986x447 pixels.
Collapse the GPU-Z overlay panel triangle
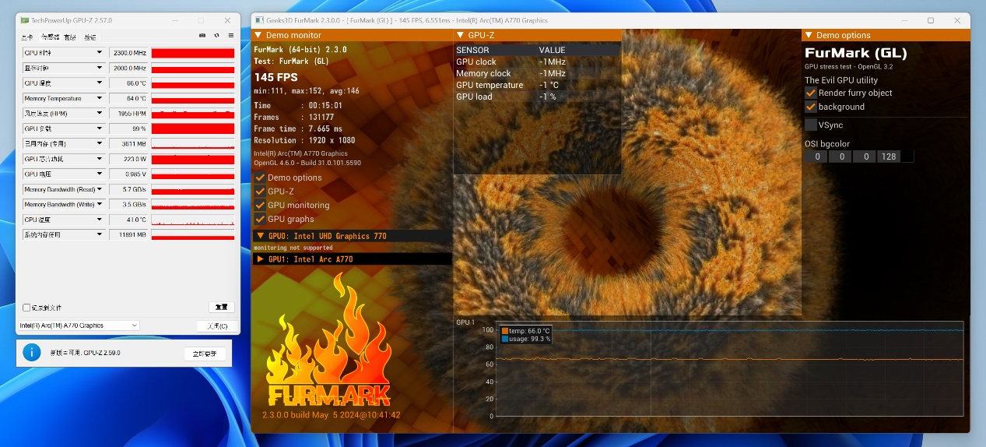point(461,35)
